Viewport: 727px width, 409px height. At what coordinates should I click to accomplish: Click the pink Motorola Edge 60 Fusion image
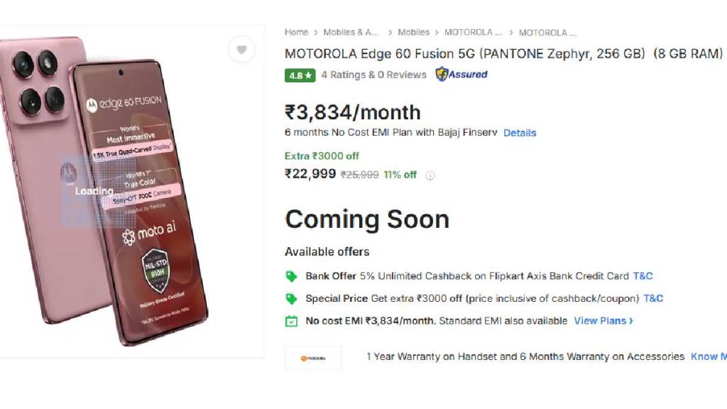(x=135, y=192)
